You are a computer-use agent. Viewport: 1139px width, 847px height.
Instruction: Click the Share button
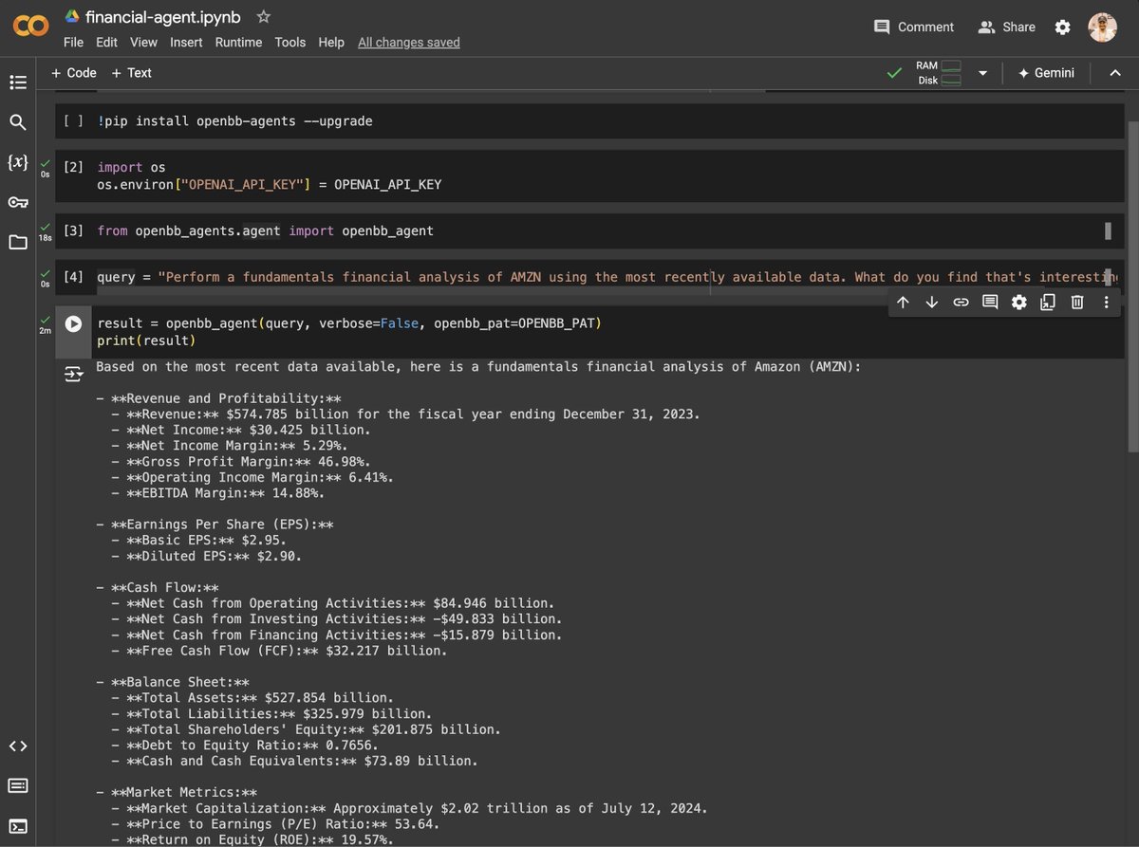(x=1007, y=27)
